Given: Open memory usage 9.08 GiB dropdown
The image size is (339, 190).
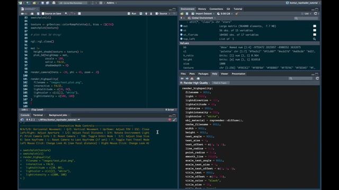Looking at the screenshot, I should tap(225, 14).
